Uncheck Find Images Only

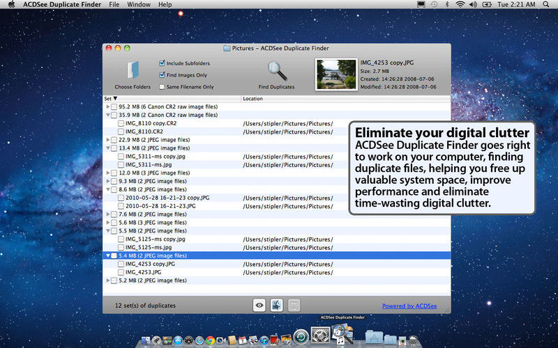tap(162, 75)
